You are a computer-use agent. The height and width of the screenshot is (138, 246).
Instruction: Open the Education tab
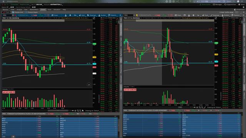pos(57,10)
